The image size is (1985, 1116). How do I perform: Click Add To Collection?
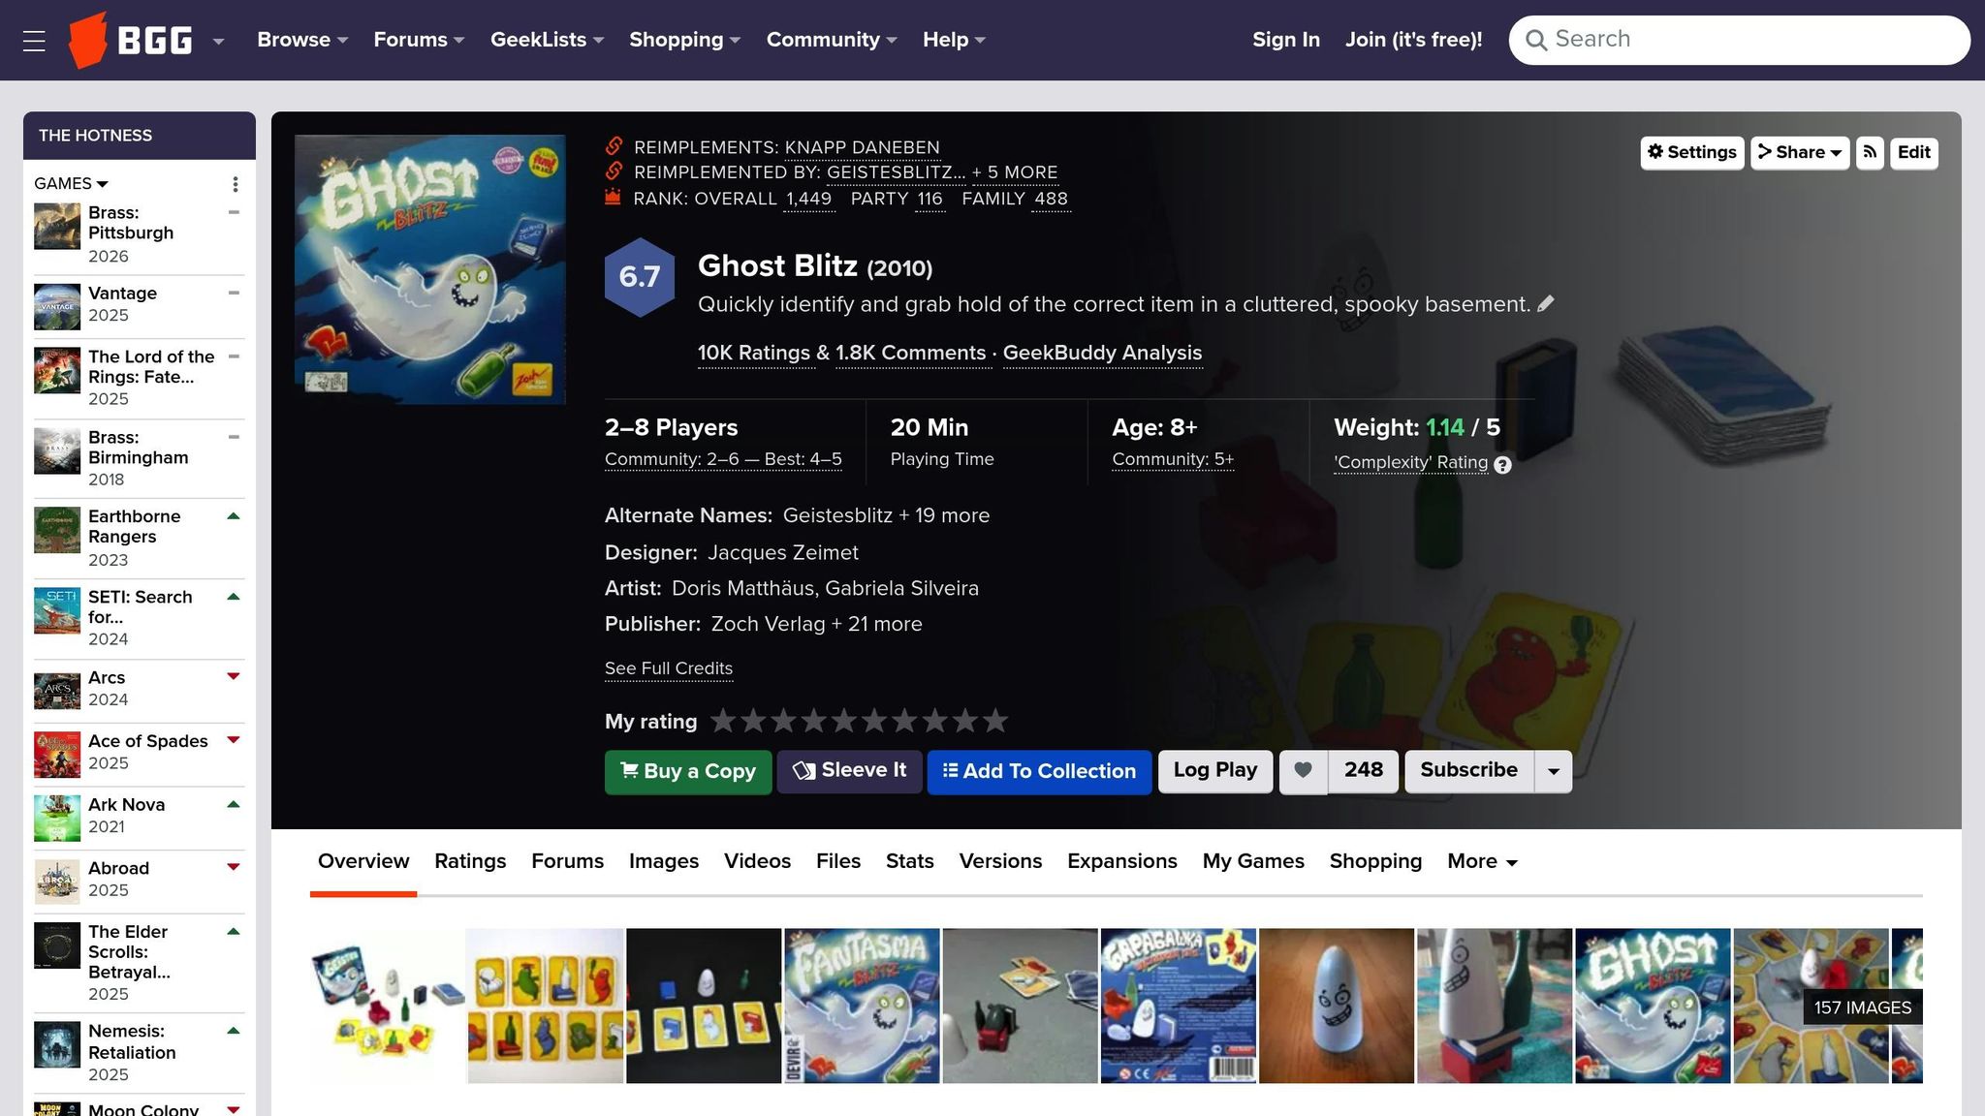[x=1039, y=772]
